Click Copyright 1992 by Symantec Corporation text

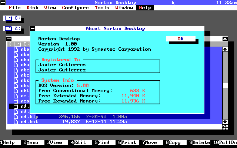pos(95,49)
